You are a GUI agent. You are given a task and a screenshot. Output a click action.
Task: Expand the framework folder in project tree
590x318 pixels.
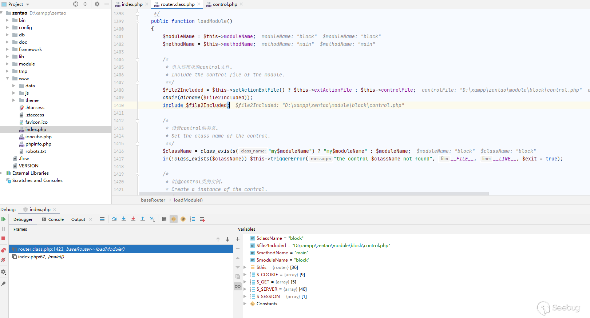pos(7,49)
